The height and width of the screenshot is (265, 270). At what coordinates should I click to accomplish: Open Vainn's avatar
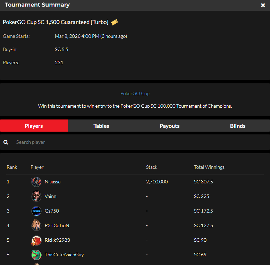point(36,196)
